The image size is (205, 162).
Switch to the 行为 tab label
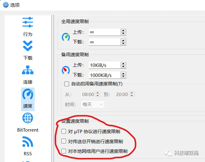point(28,34)
